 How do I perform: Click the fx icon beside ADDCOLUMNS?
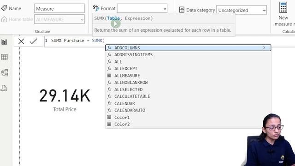click(x=109, y=47)
